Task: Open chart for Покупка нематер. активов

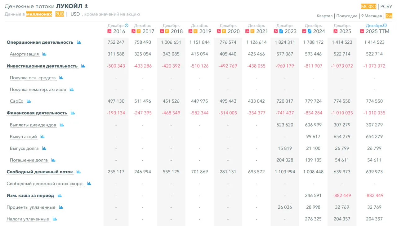Action: 72,89
